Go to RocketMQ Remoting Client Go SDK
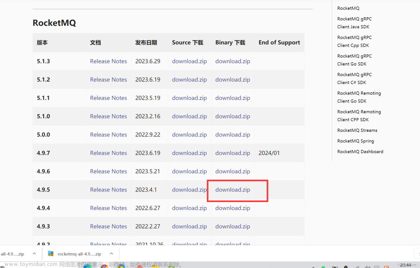The height and width of the screenshot is (268, 420). 359,97
